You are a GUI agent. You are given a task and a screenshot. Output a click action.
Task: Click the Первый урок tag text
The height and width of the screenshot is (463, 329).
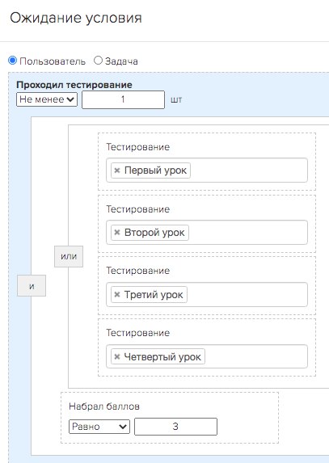coord(155,170)
